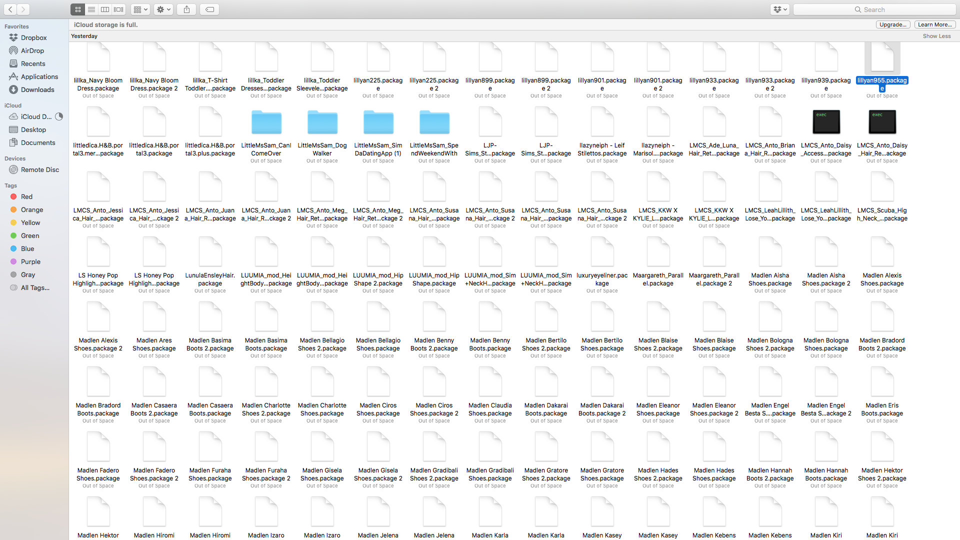
Task: Click the 'Madlen Gisela Shoes.package' file name
Action: [x=322, y=474]
